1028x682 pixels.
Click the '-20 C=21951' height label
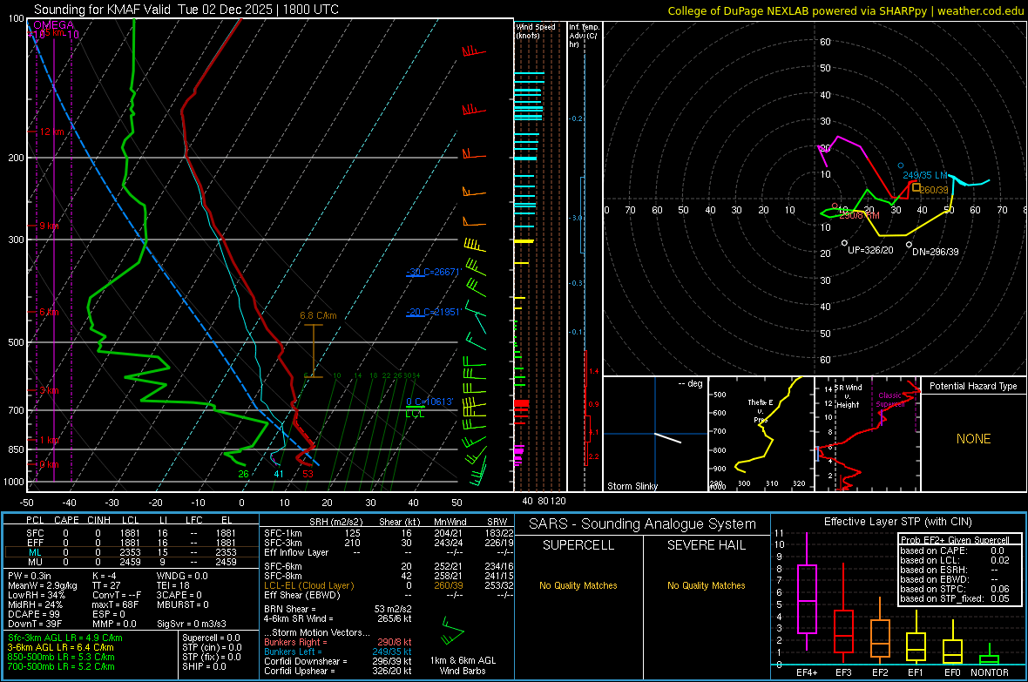(433, 312)
